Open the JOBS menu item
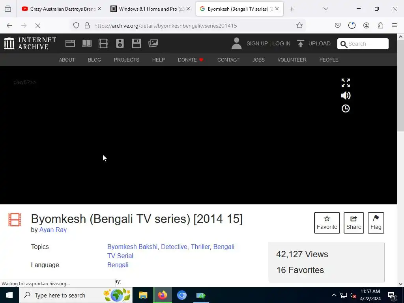The width and height of the screenshot is (404, 303). 258,60
